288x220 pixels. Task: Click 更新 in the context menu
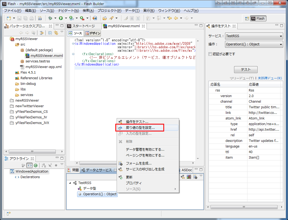coord(148,177)
